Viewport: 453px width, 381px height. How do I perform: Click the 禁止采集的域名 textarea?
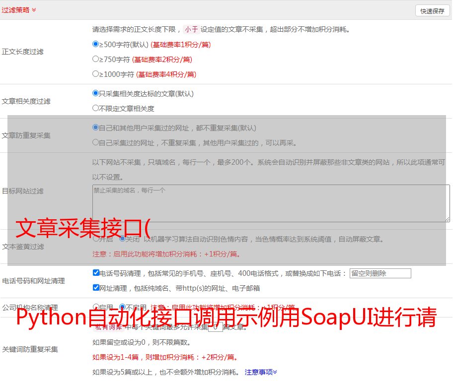point(271,203)
